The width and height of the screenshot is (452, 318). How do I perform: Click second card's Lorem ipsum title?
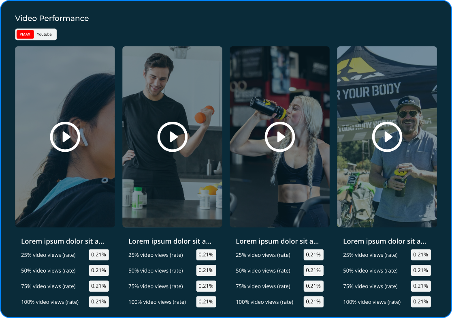(x=170, y=241)
